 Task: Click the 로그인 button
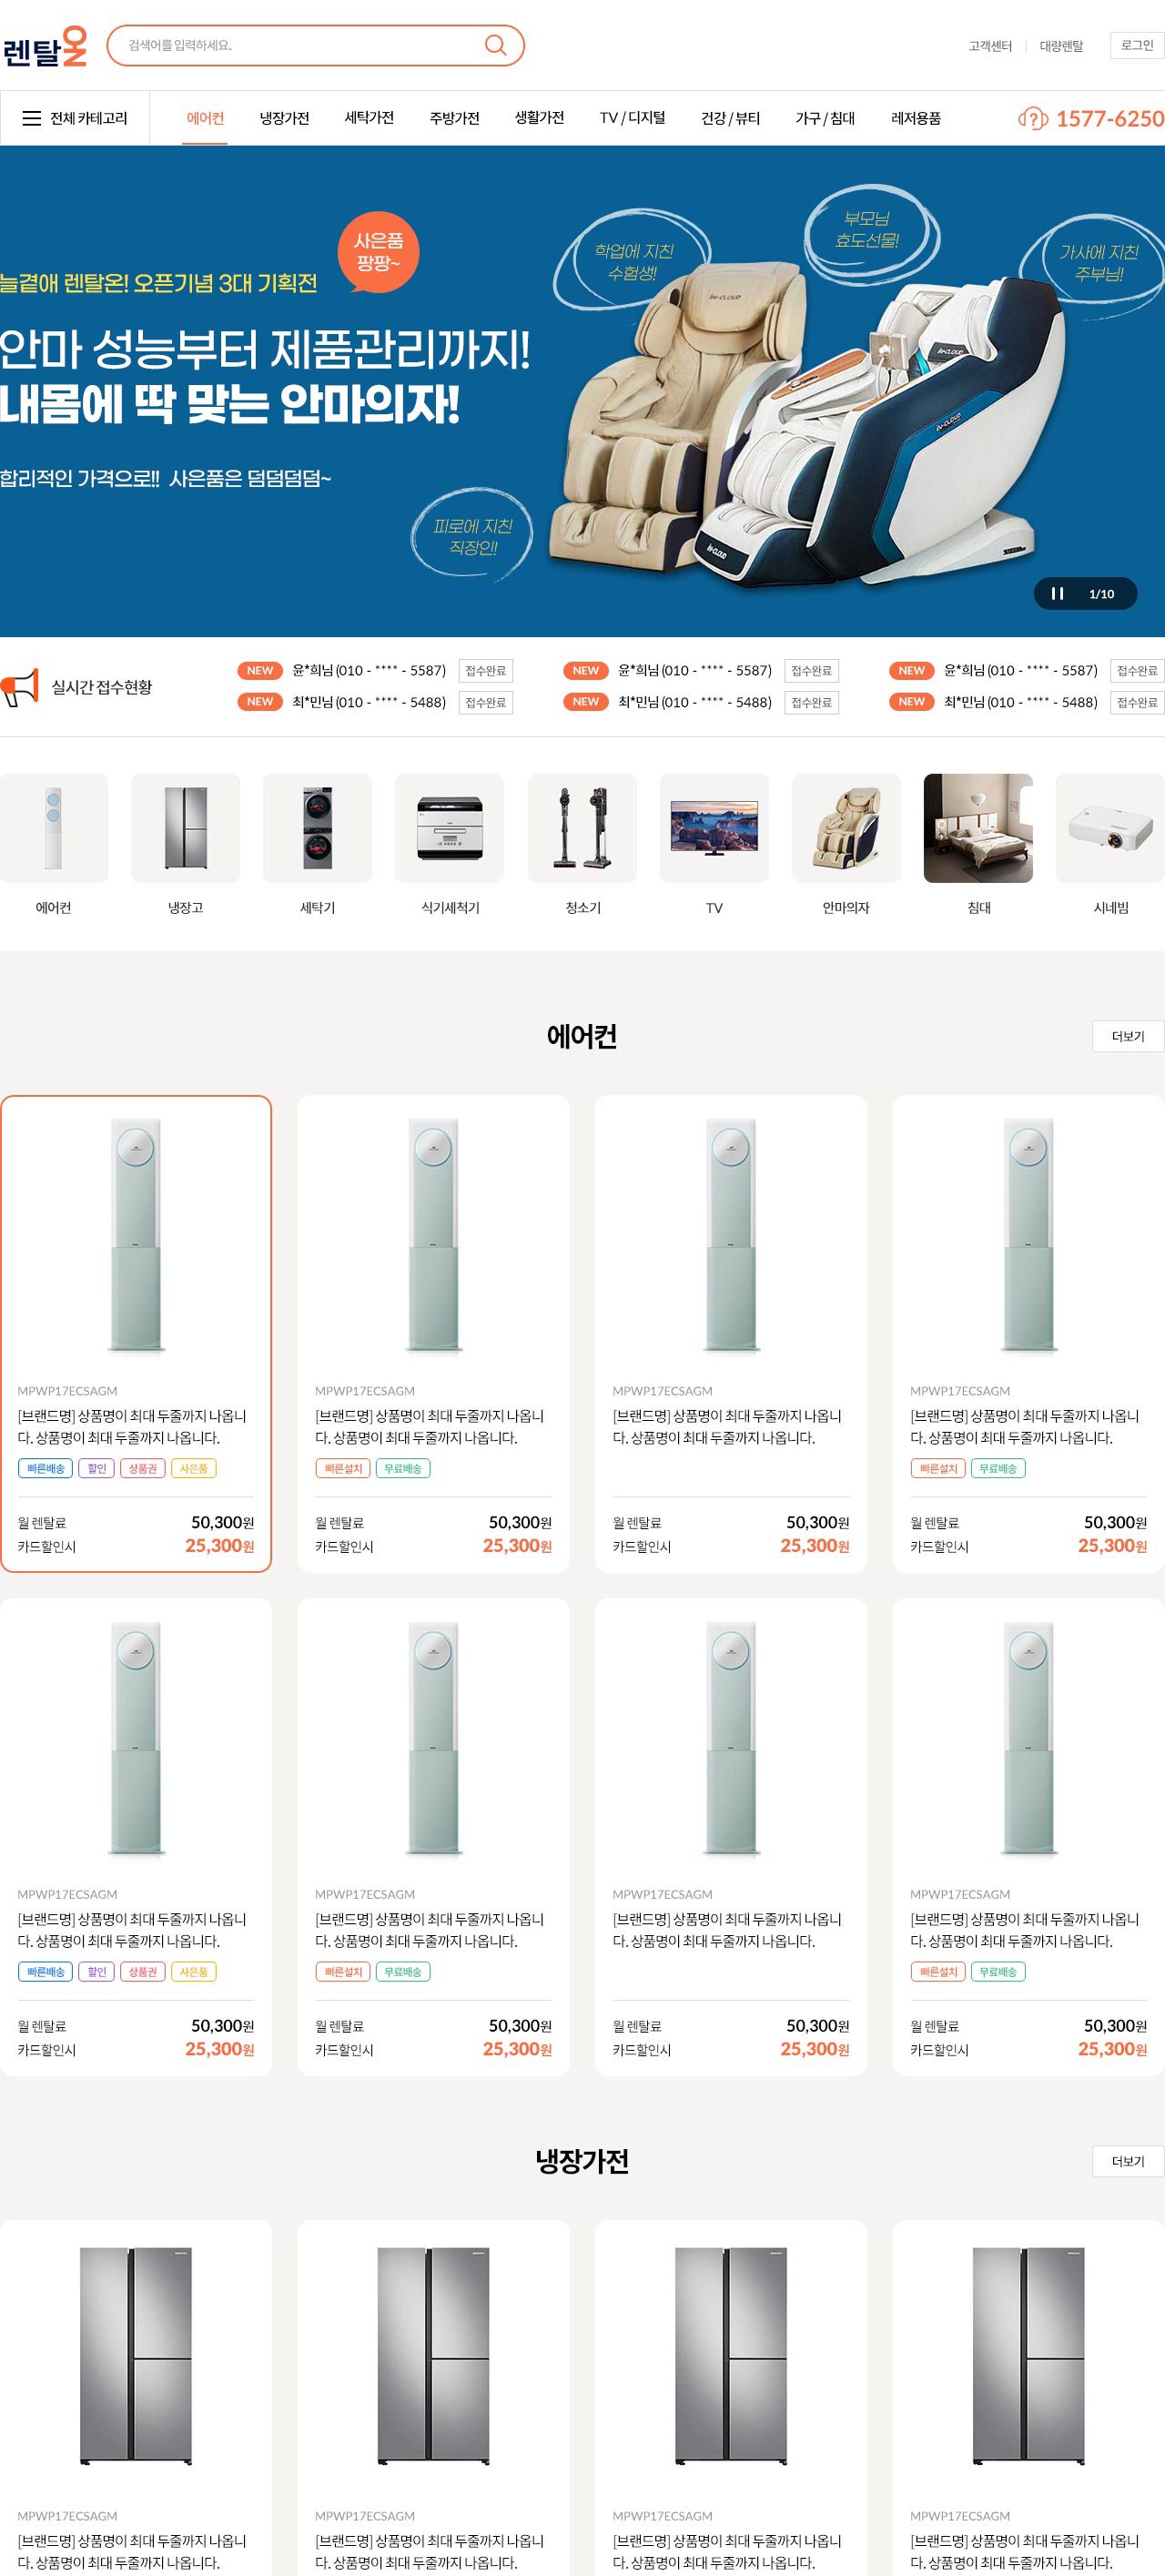(1137, 45)
